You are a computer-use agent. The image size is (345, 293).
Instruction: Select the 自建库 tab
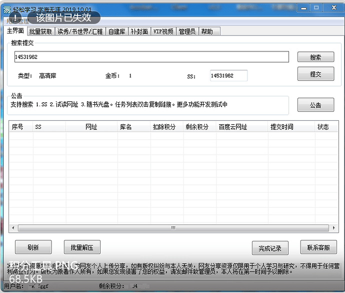click(x=117, y=31)
